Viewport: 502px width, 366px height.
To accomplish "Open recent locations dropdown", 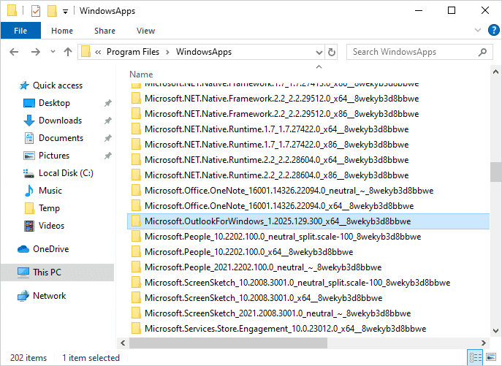I will tap(53, 52).
